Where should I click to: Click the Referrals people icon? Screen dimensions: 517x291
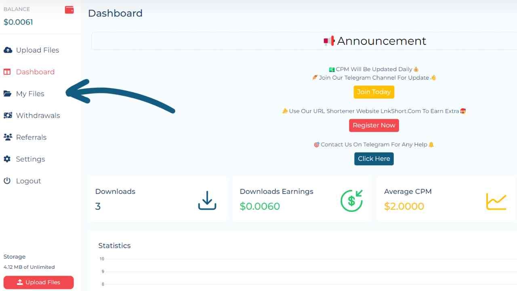[x=7, y=137]
